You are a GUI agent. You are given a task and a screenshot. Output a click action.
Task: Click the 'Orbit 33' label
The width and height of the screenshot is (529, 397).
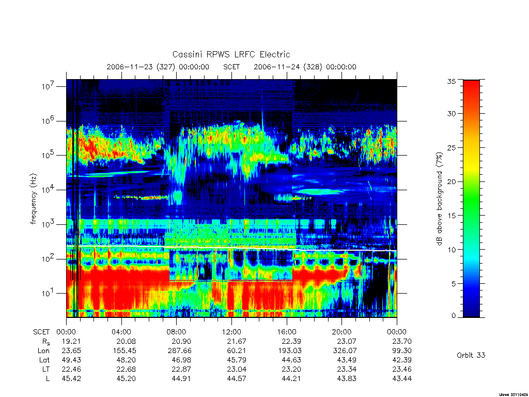[471, 355]
